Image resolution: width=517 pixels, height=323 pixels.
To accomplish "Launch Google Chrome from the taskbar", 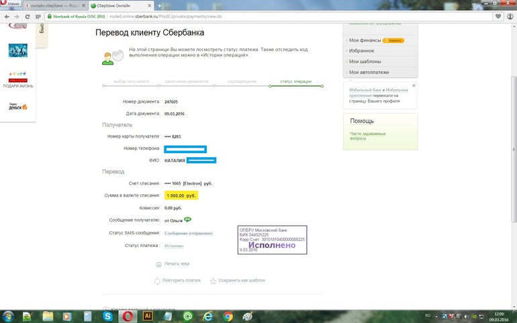I will (228, 316).
